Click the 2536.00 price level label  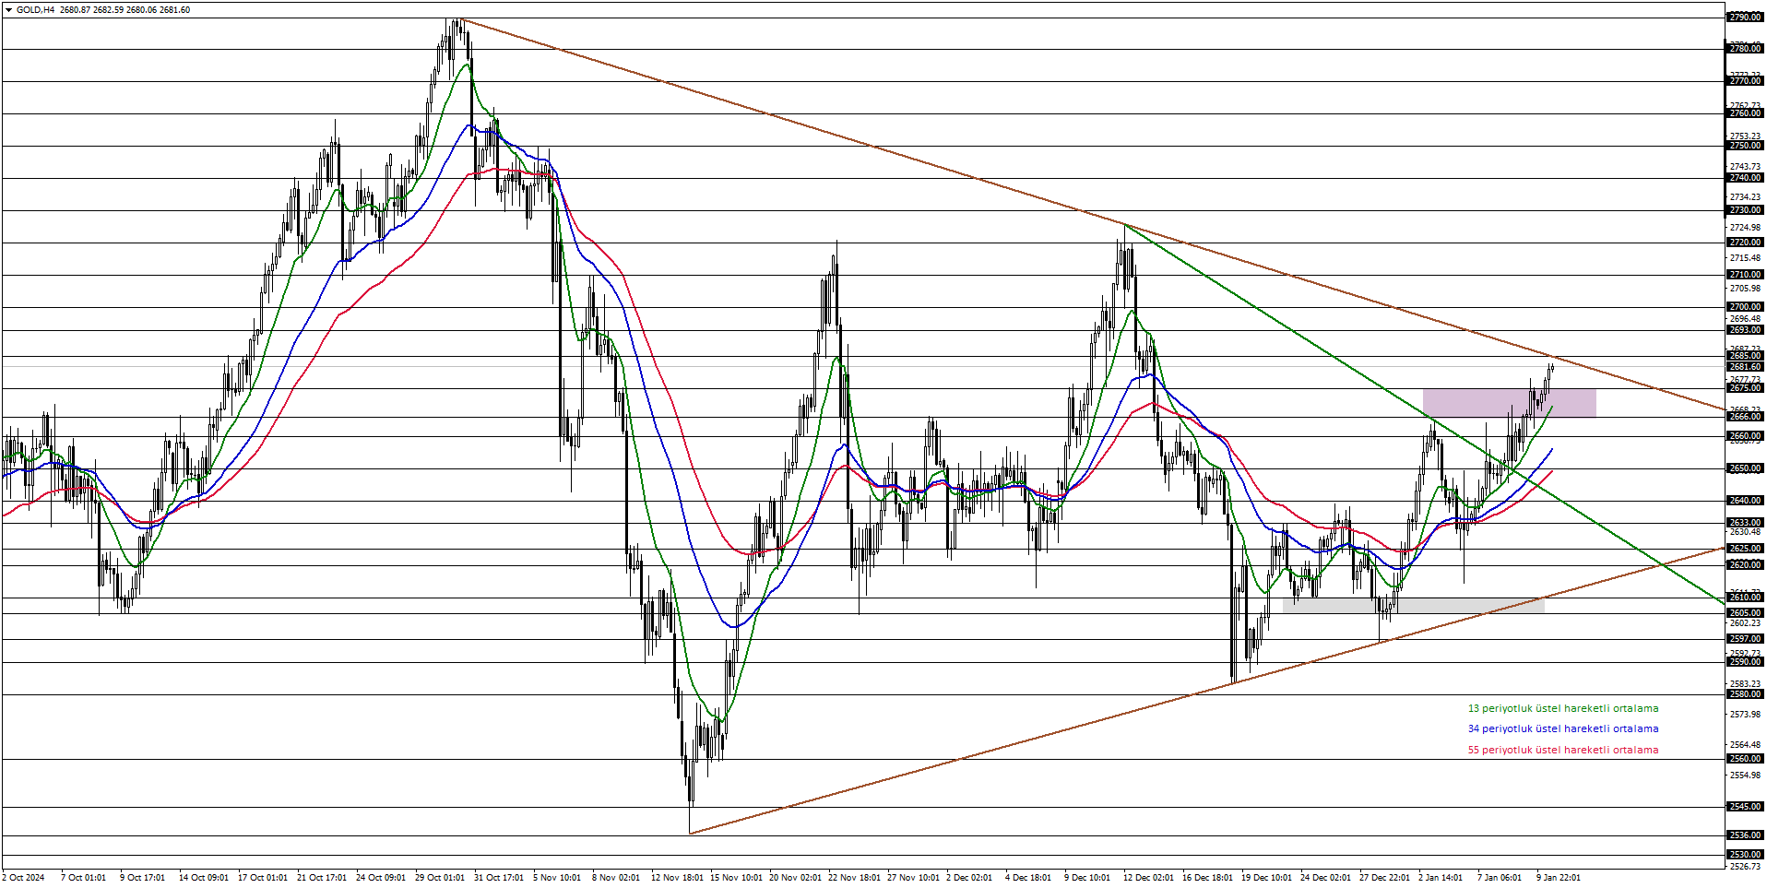[1745, 835]
